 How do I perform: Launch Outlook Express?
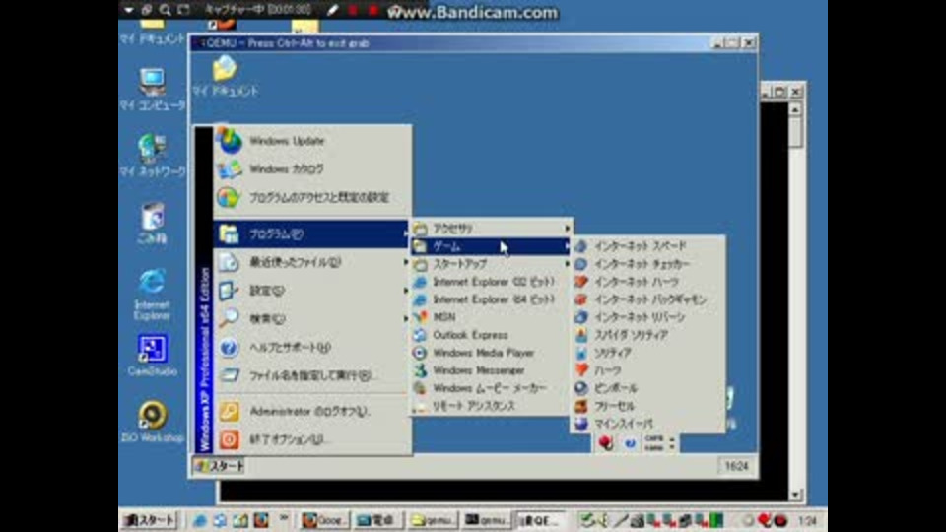[x=491, y=335]
